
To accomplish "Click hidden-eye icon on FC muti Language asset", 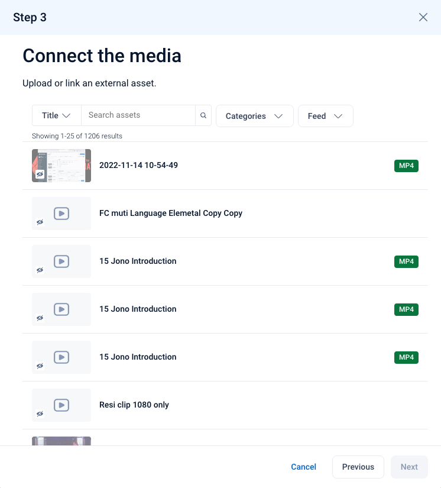I will (x=40, y=222).
